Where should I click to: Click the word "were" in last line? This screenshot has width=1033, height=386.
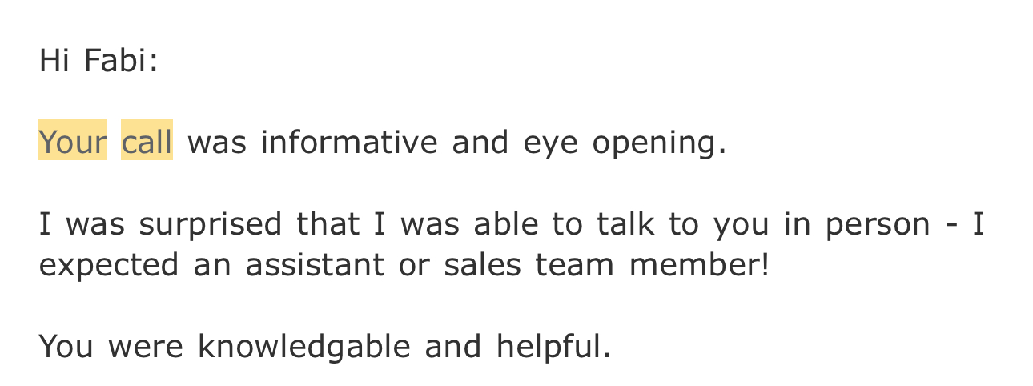pyautogui.click(x=146, y=346)
